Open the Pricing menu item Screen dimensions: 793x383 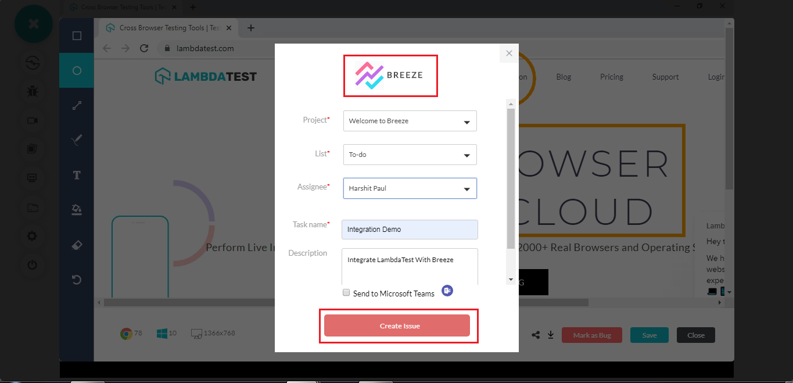tap(612, 77)
